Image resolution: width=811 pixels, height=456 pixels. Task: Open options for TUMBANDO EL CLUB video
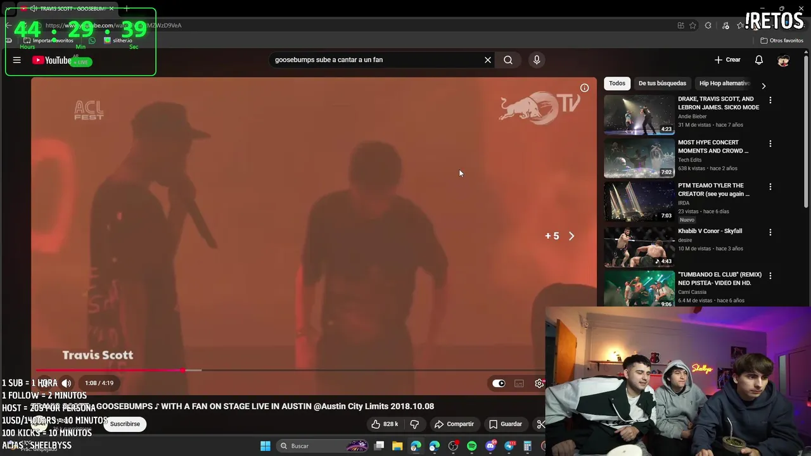click(x=770, y=276)
